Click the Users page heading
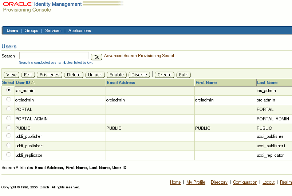The height and width of the screenshot is (196, 292). pyautogui.click(x=9, y=47)
